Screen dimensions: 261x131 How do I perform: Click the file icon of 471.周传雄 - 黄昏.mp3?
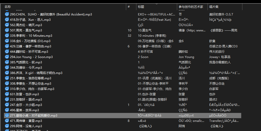tap(7, 121)
